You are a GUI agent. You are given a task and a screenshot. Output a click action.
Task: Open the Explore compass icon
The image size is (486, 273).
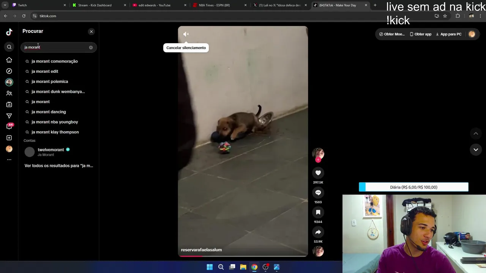(x=9, y=71)
